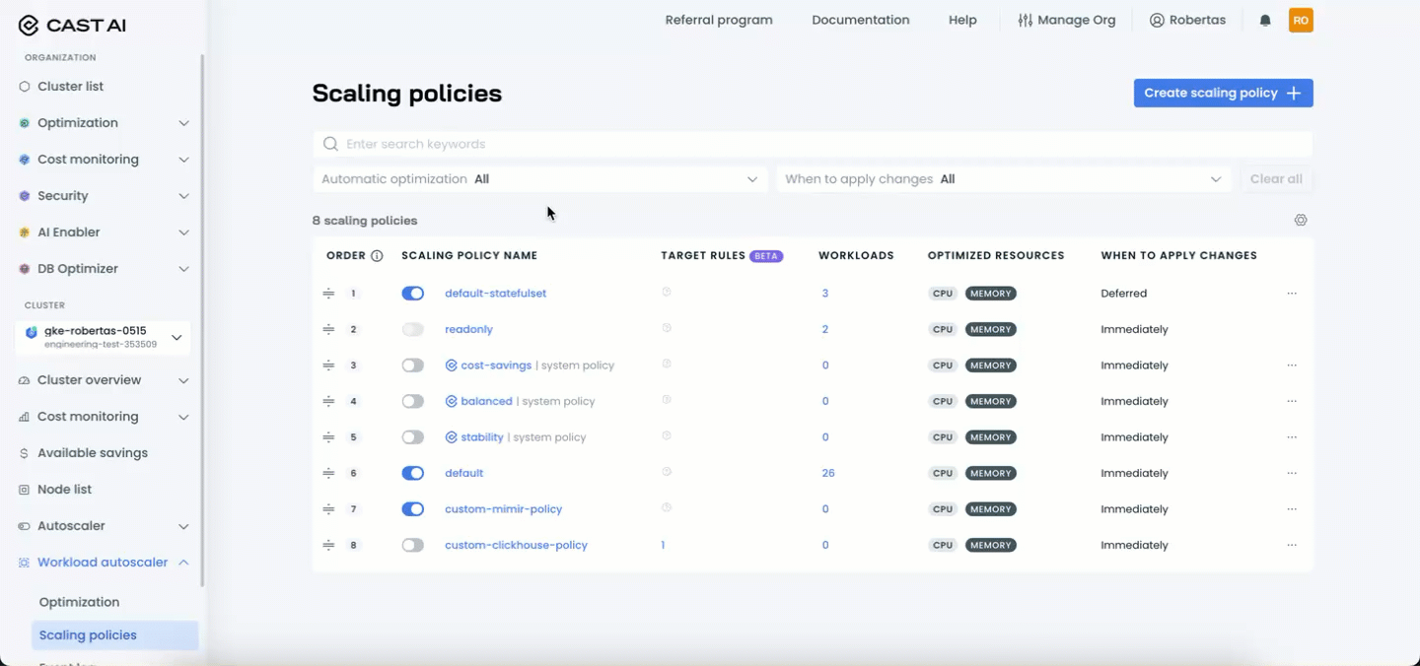Open the RO user avatar
This screenshot has width=1420, height=666.
tap(1301, 20)
